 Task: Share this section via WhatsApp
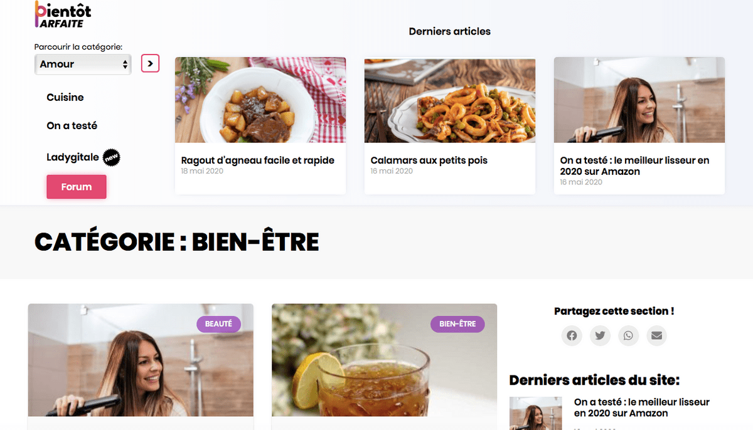(x=628, y=335)
